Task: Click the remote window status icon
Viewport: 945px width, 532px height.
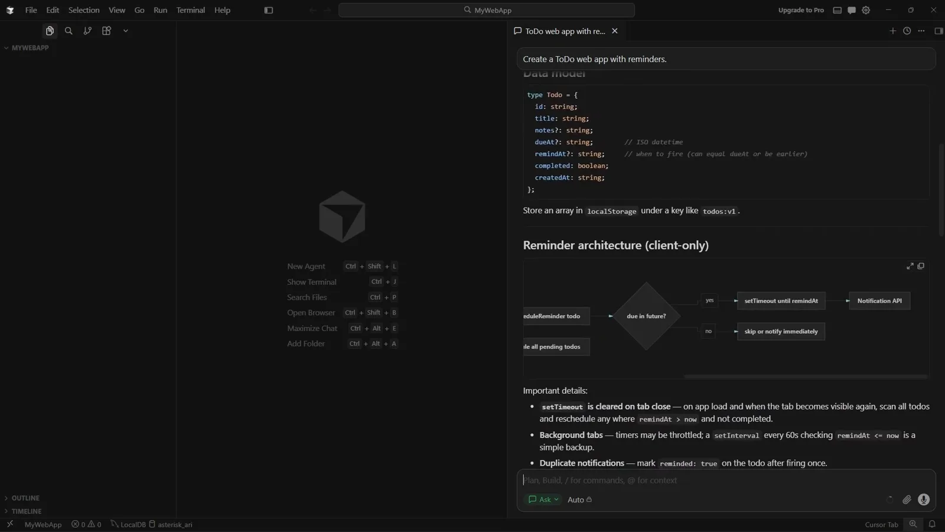Action: (10, 524)
